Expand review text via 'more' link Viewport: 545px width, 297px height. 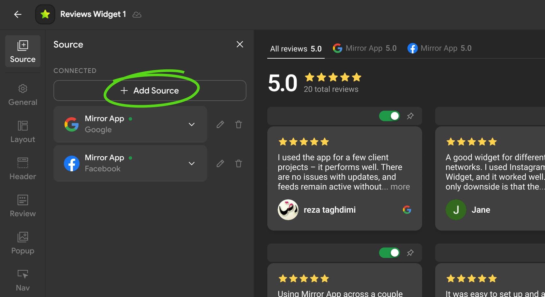pos(400,187)
